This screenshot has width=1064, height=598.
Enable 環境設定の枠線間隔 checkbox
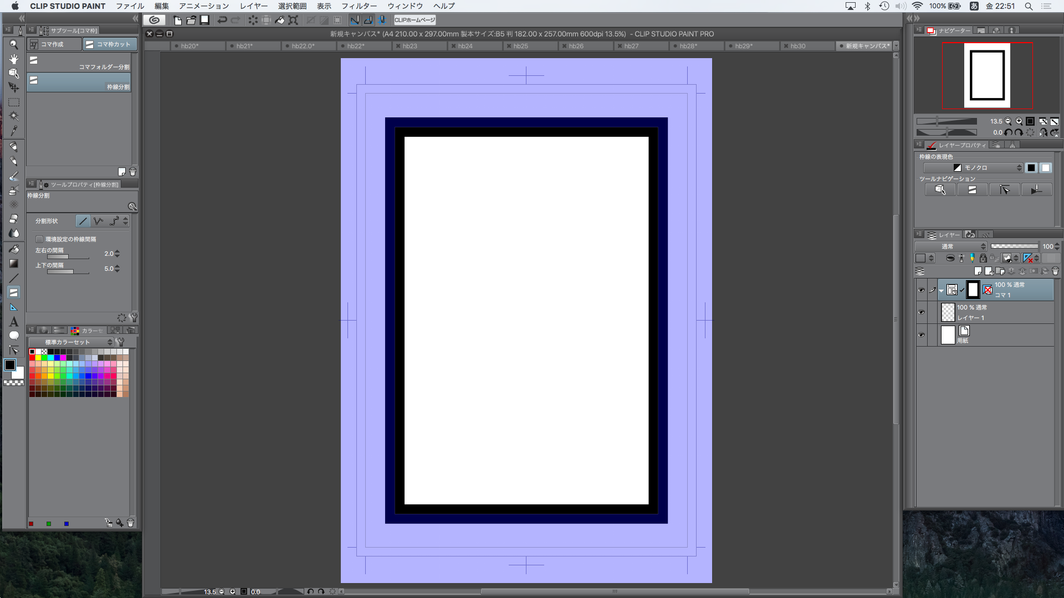[39, 239]
